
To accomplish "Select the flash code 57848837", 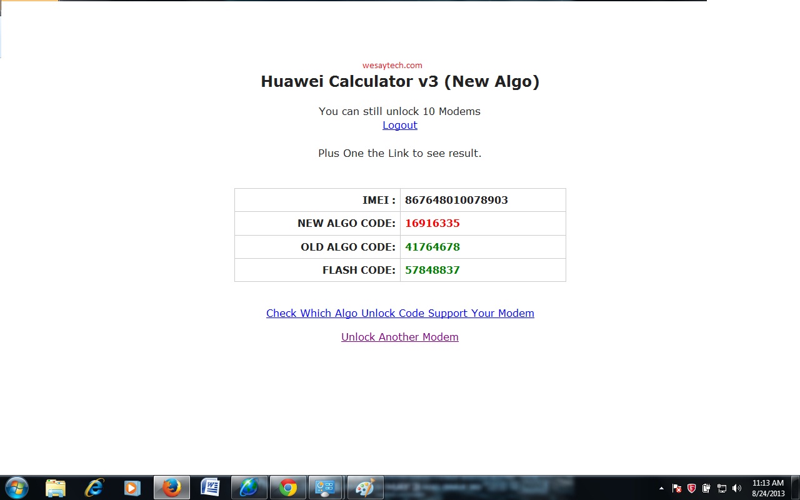I will point(432,270).
